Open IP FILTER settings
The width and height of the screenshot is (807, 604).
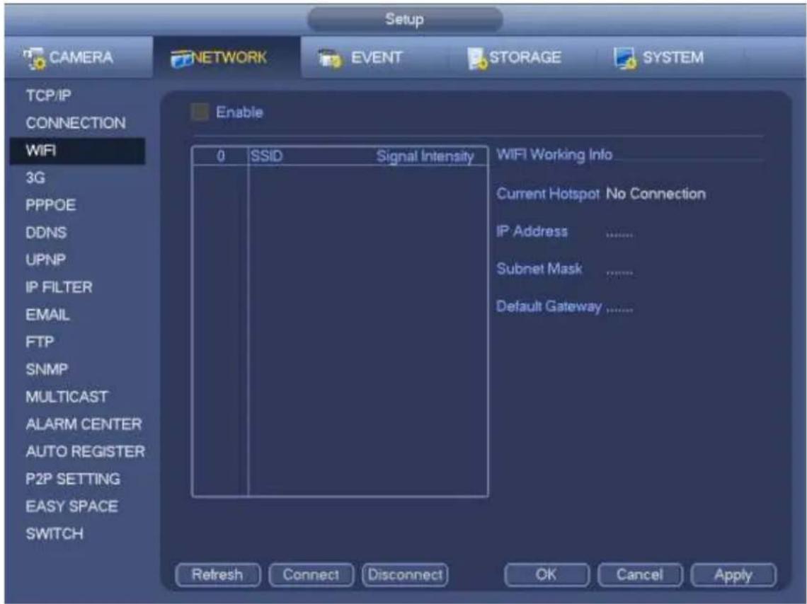pyautogui.click(x=59, y=287)
